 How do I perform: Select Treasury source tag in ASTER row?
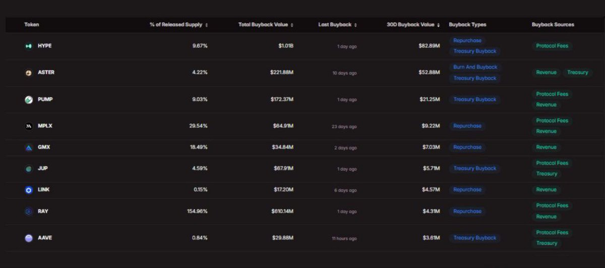[578, 73]
